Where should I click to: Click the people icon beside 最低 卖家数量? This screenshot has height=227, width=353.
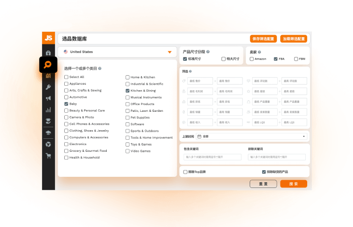249,112
